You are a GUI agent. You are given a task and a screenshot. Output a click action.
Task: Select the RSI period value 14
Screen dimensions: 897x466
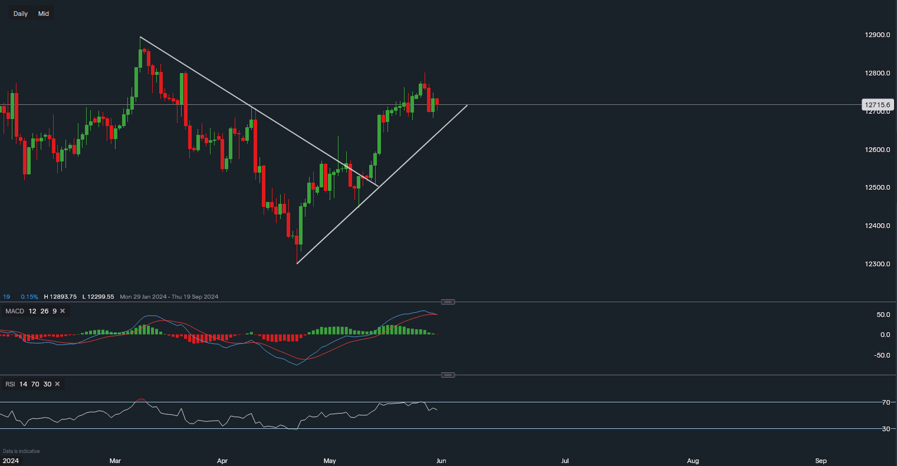click(x=23, y=384)
